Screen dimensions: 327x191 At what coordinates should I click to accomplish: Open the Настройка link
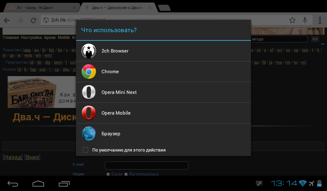31,38
